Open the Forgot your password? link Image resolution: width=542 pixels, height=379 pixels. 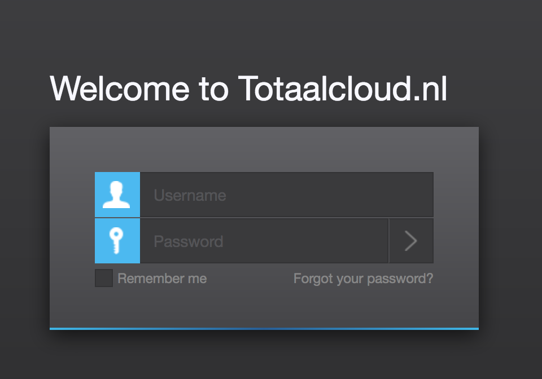(x=363, y=279)
